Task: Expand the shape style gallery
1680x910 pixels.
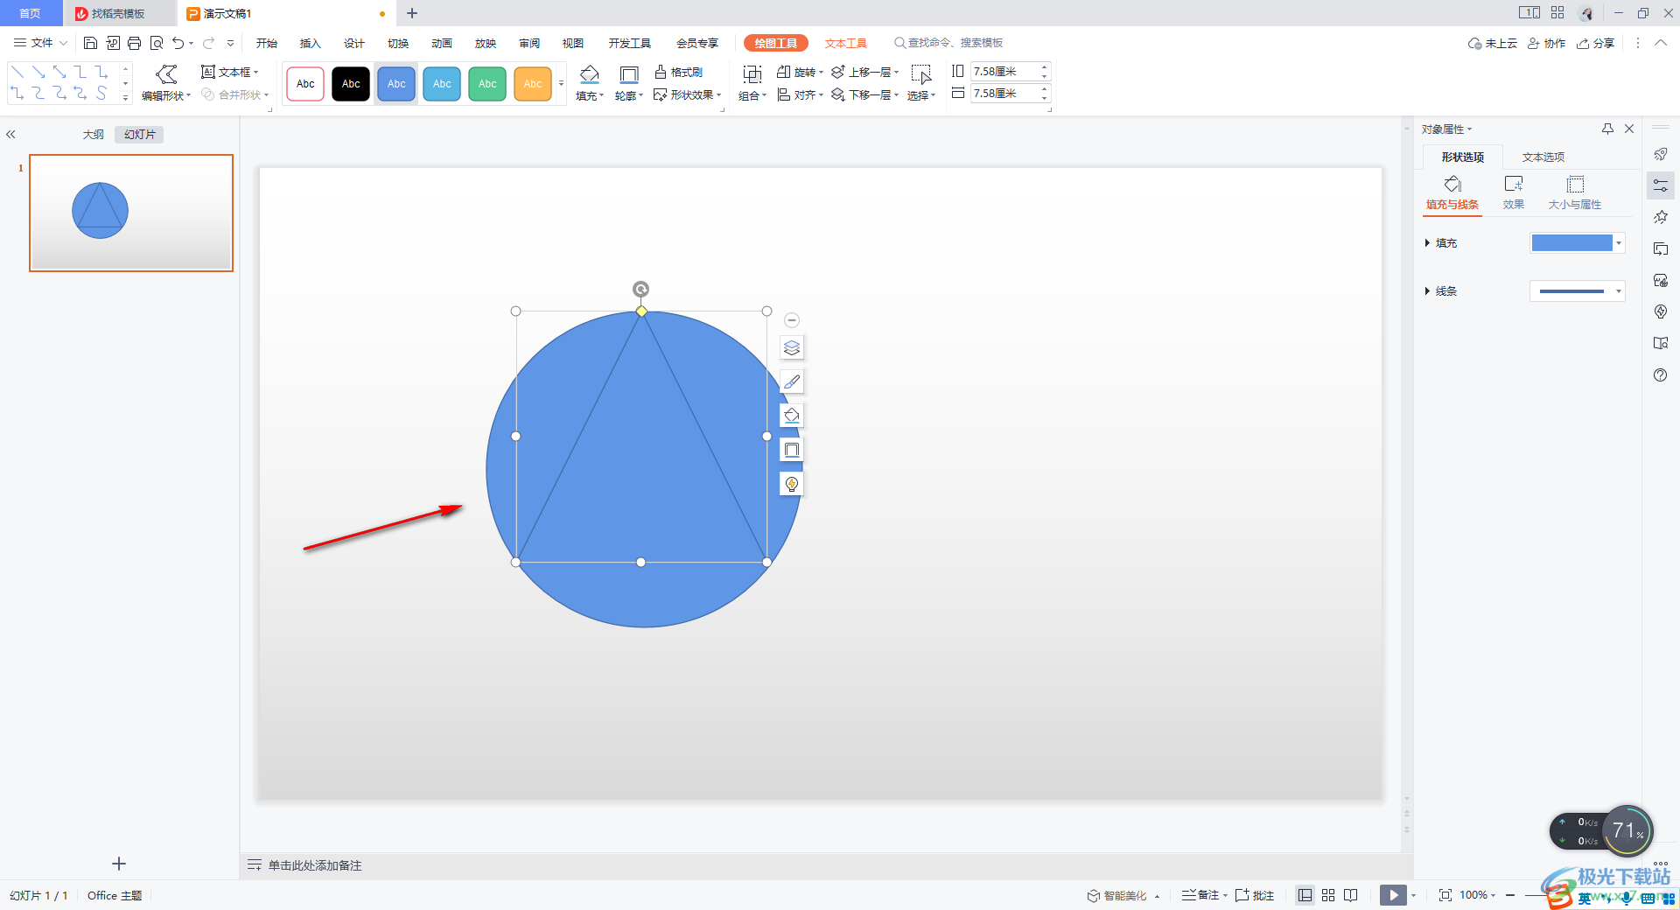Action: (x=561, y=84)
